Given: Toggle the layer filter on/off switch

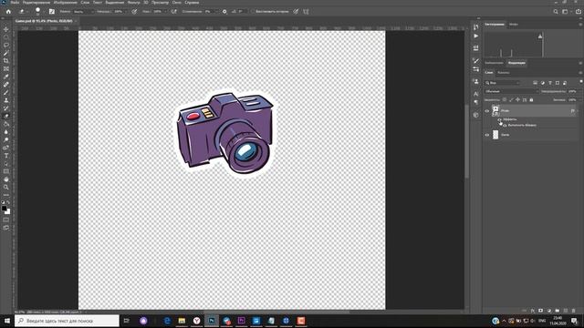Looking at the screenshot, I should point(581,82).
